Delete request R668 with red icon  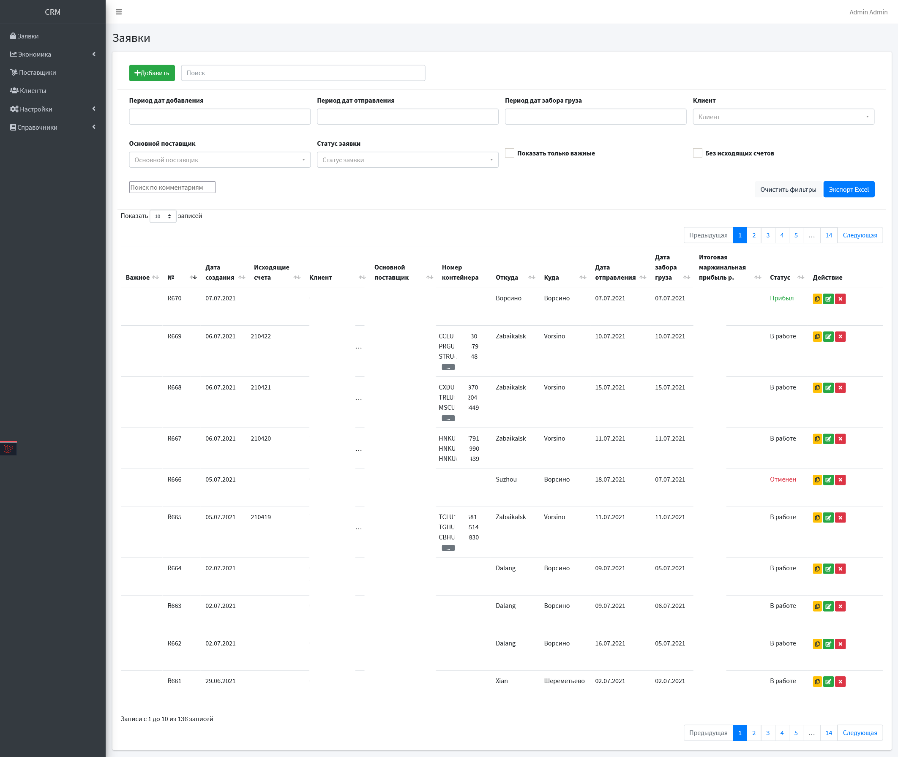(841, 388)
